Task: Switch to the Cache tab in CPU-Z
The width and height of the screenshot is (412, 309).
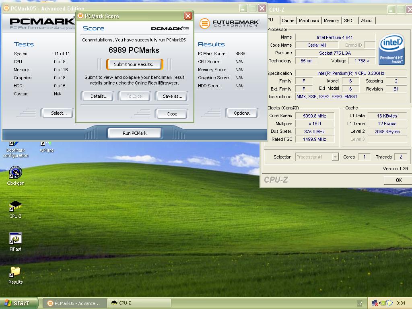Action: point(288,21)
